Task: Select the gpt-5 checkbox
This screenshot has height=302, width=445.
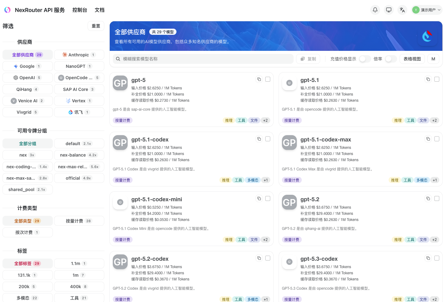Action: pos(268,79)
